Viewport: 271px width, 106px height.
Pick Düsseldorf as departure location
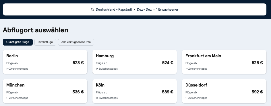(224, 91)
